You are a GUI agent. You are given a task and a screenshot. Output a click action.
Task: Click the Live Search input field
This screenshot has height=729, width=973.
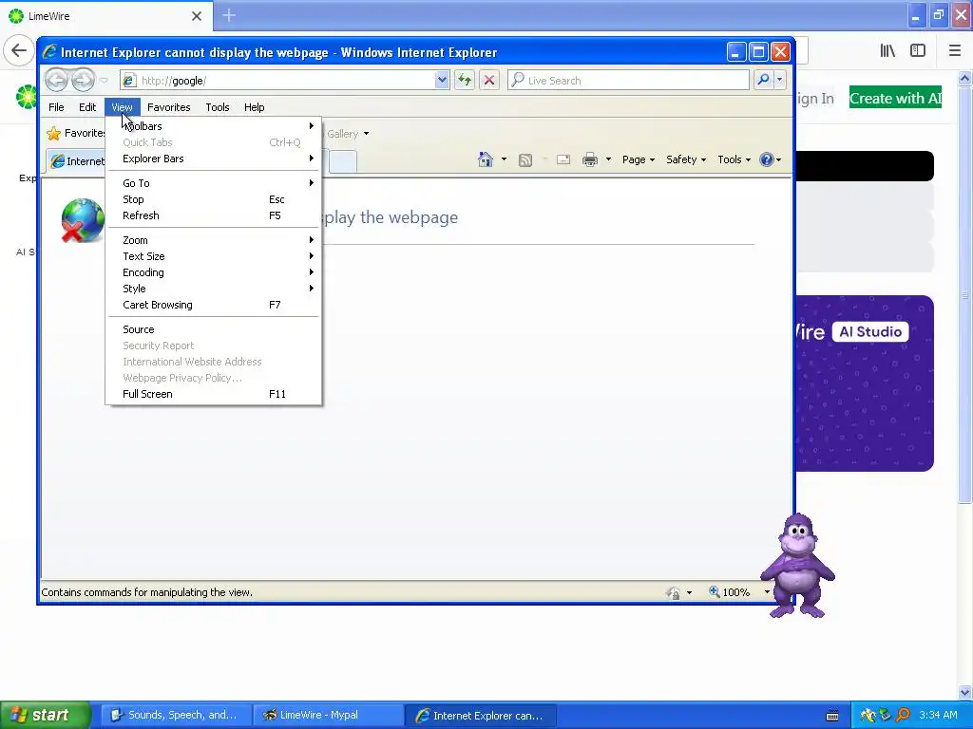point(629,80)
